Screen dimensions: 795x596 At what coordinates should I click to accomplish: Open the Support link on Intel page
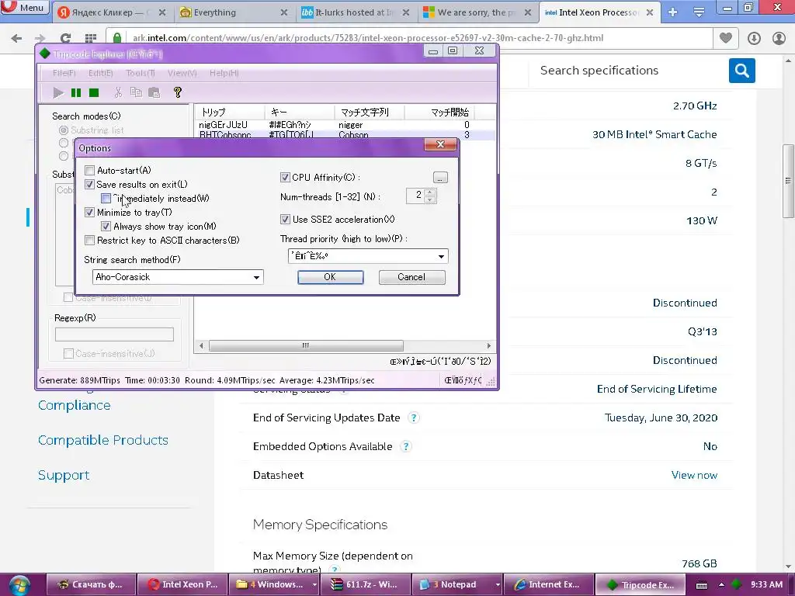coord(64,476)
